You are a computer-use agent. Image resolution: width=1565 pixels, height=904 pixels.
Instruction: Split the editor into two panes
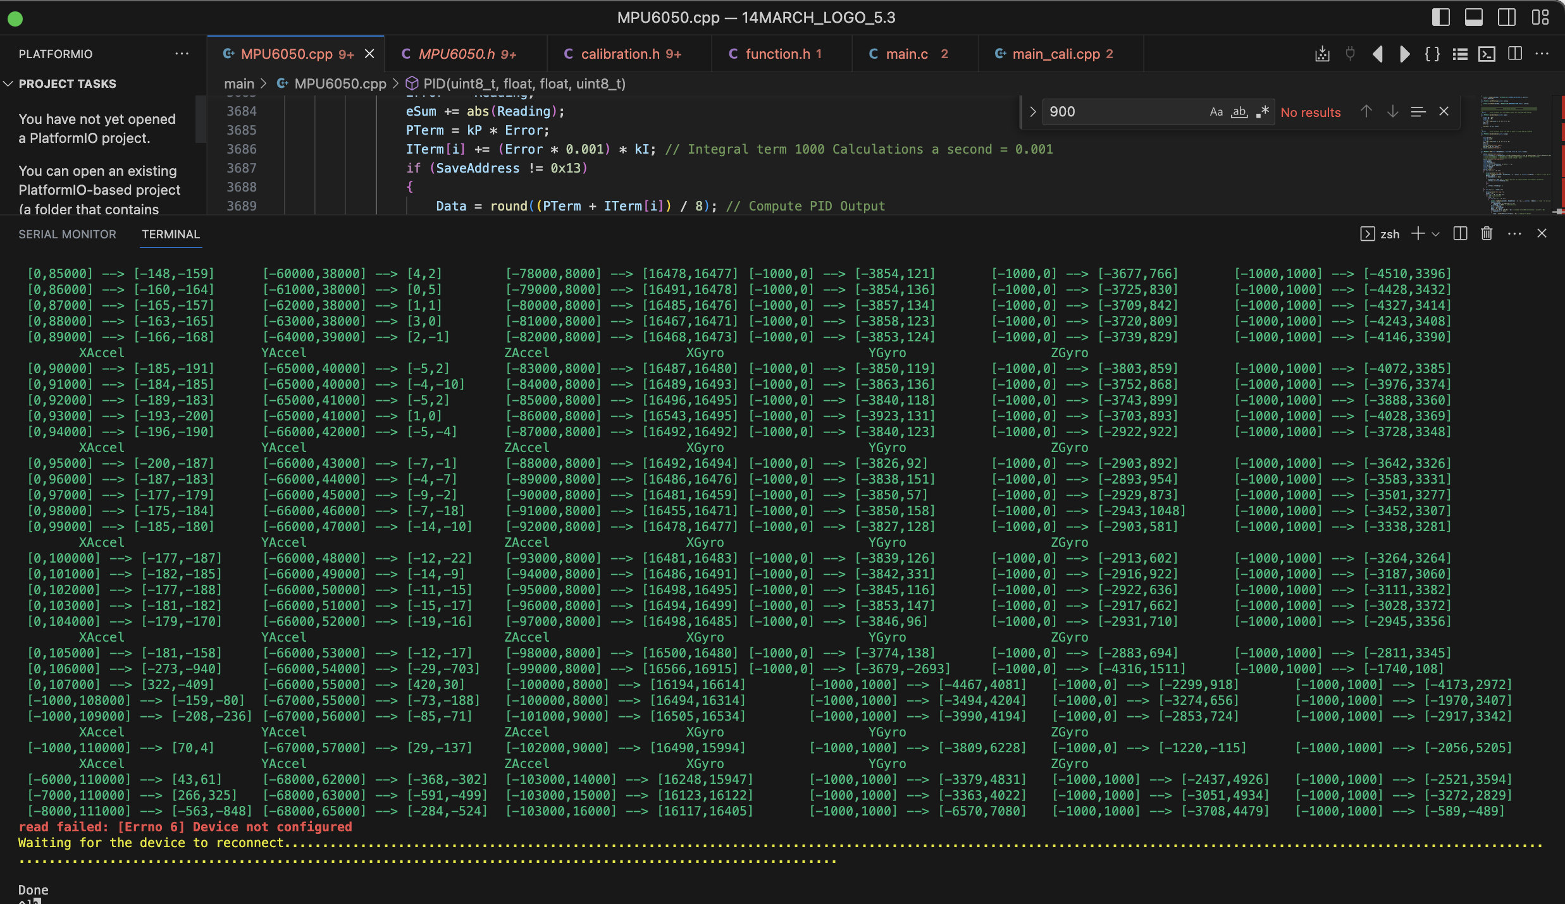coord(1514,54)
